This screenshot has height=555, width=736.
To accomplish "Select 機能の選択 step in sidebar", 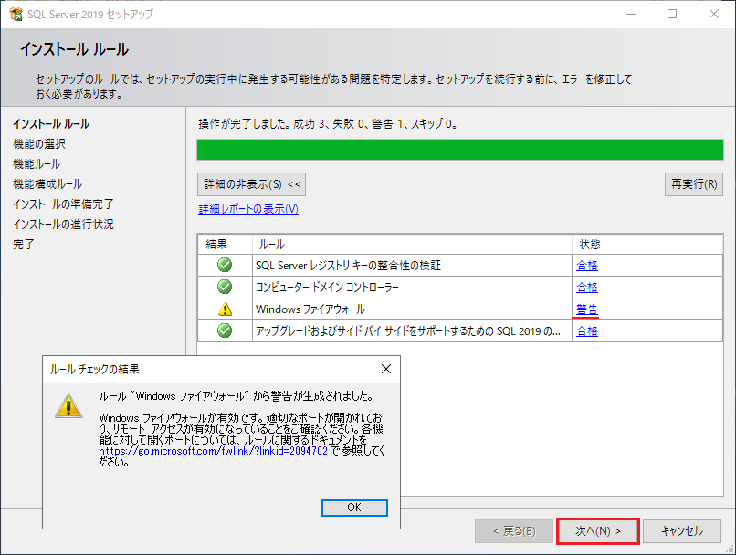I will 39,143.
